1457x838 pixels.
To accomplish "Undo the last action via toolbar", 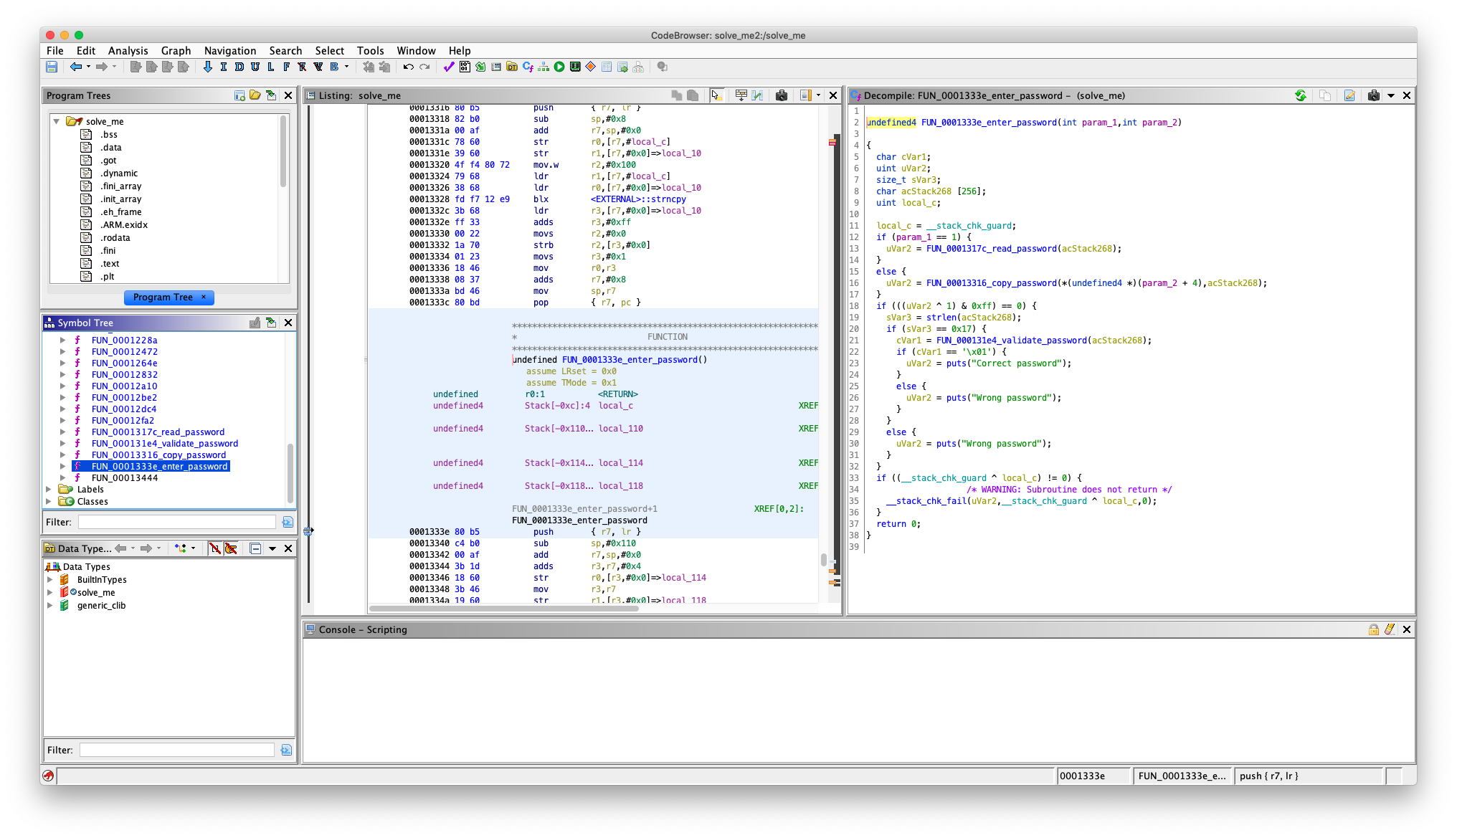I will [x=408, y=67].
